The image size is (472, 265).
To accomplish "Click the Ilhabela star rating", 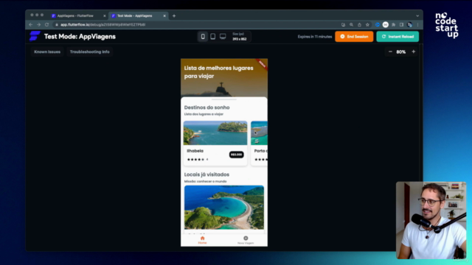I will pyautogui.click(x=196, y=160).
